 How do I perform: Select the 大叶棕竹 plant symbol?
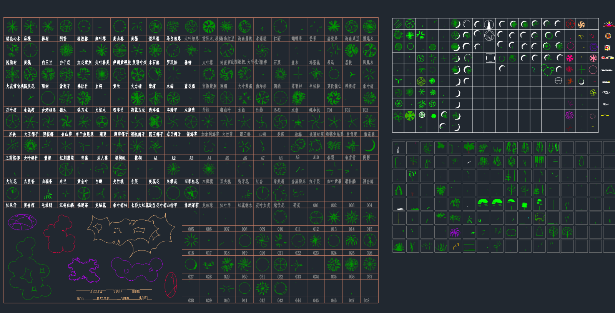click(30, 146)
